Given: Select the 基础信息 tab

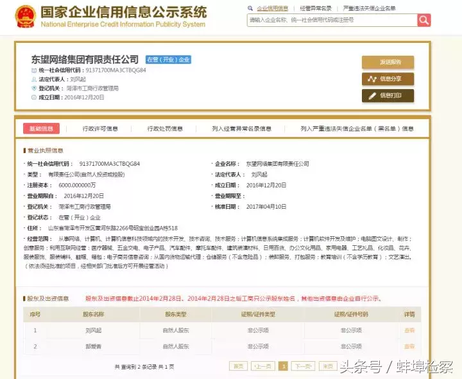Looking at the screenshot, I should [x=41, y=129].
